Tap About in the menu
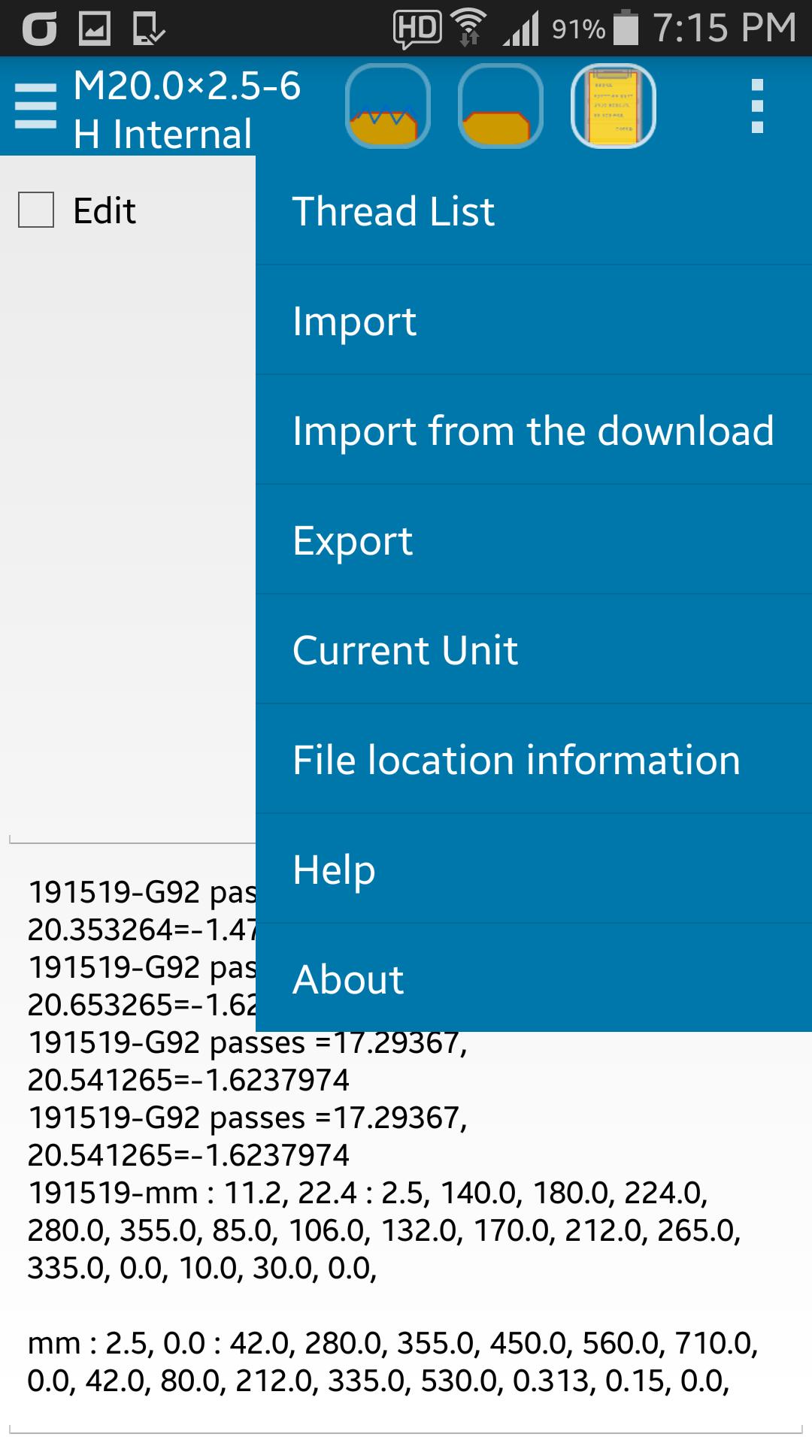Viewport: 812px width, 1443px height. (x=534, y=978)
